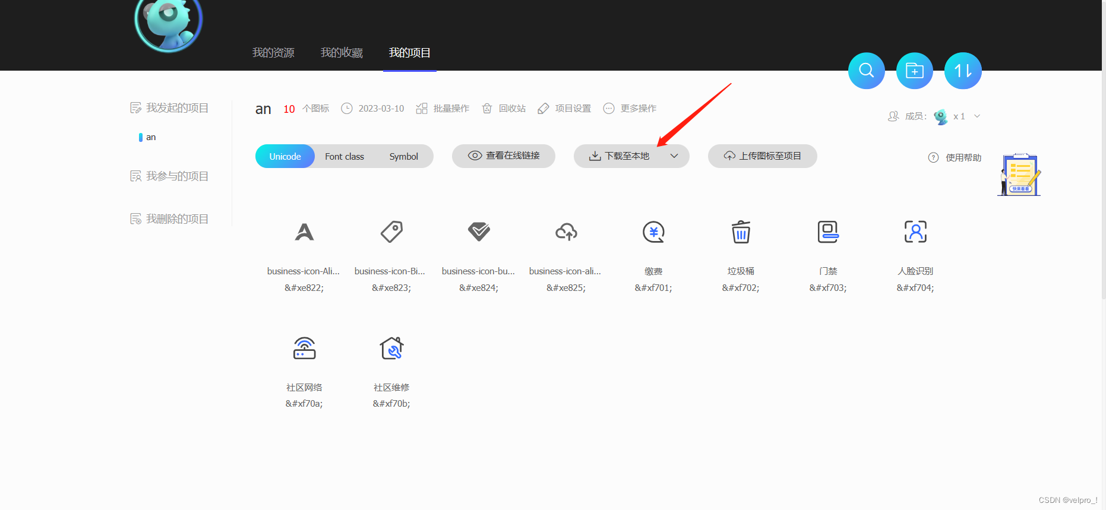Click the unicode code &#xe823;
Image resolution: width=1106 pixels, height=510 pixels.
pos(391,288)
